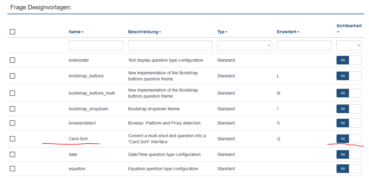This screenshot has width=369, height=178.
Task: Disable visibility of the equation theme
Action: tap(349, 169)
